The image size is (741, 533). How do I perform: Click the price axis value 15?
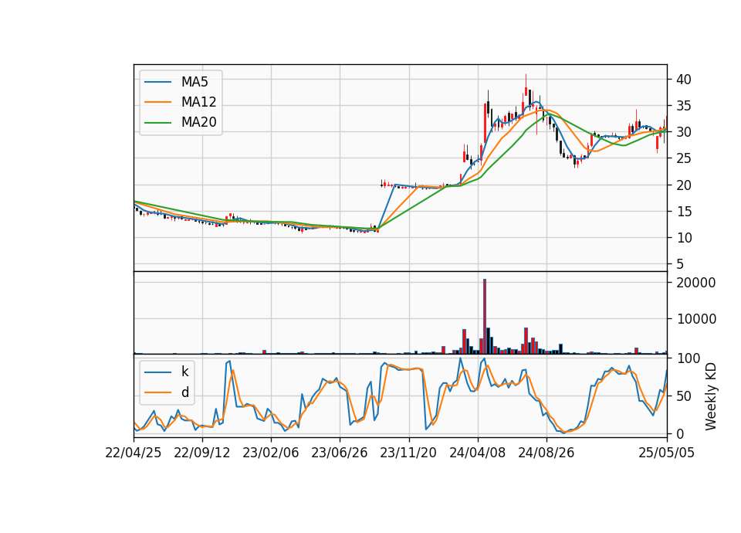(x=683, y=212)
